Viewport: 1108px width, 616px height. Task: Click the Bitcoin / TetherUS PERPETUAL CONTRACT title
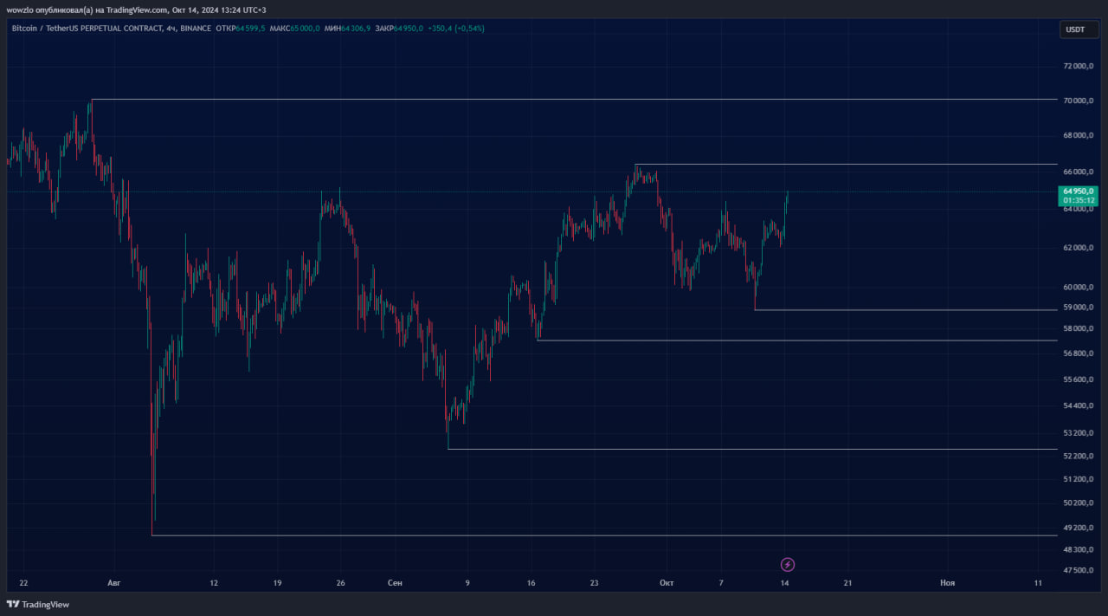click(86, 29)
